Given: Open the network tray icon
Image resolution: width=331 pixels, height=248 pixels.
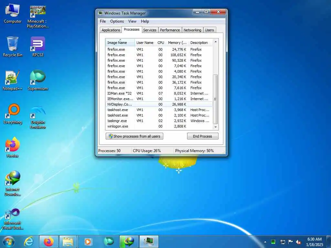Looking at the screenshot, I should click(283, 242).
